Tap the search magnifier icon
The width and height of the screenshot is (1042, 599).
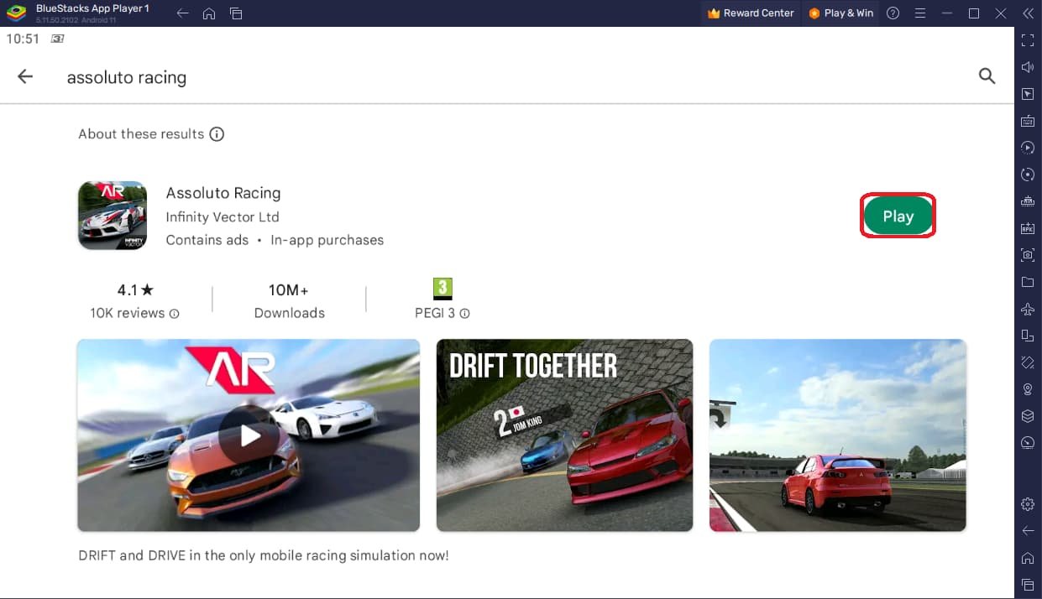[x=987, y=76]
